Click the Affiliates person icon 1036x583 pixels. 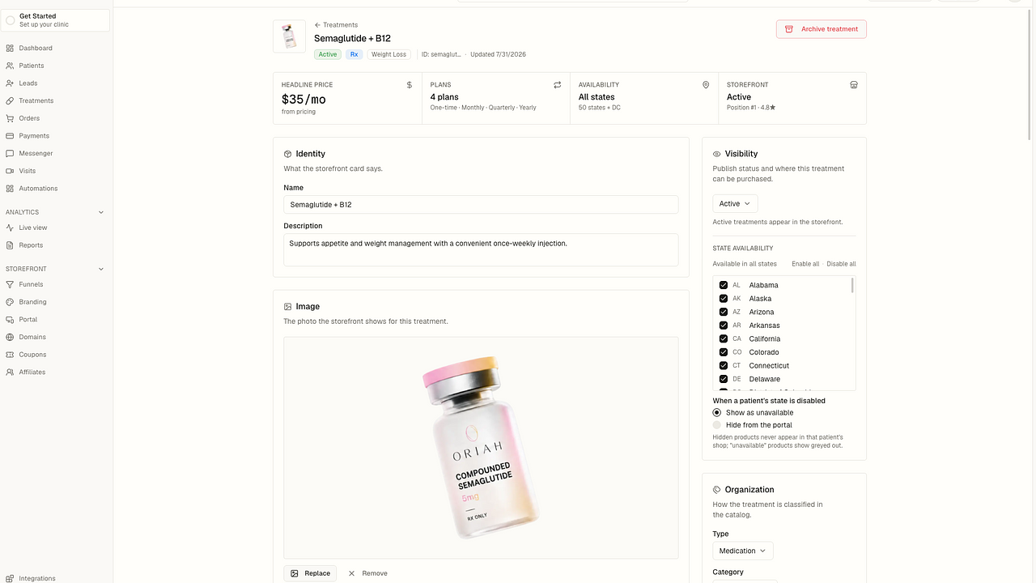pyautogui.click(x=10, y=372)
